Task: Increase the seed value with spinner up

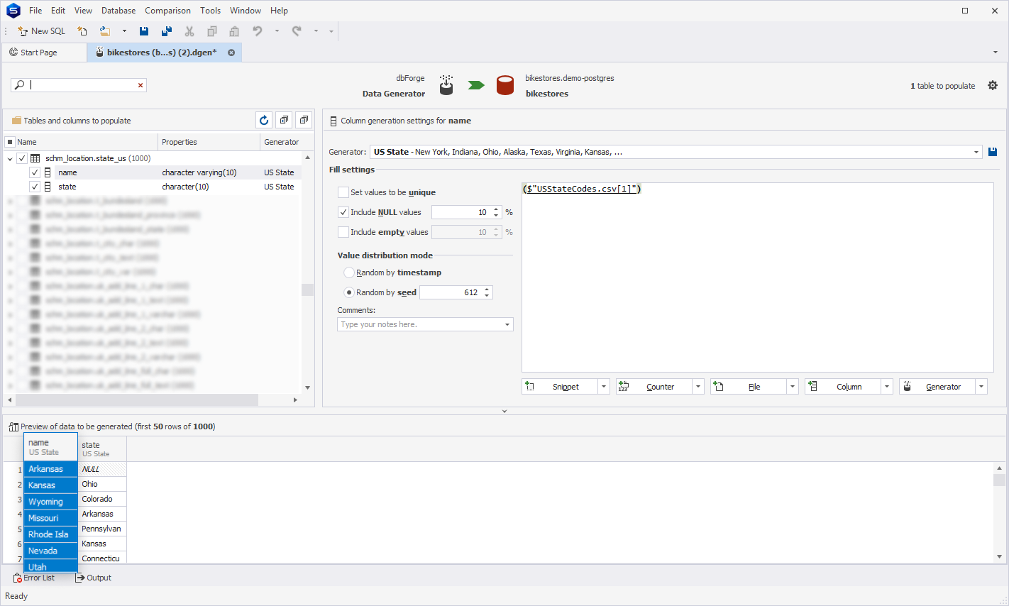Action: pyautogui.click(x=487, y=290)
